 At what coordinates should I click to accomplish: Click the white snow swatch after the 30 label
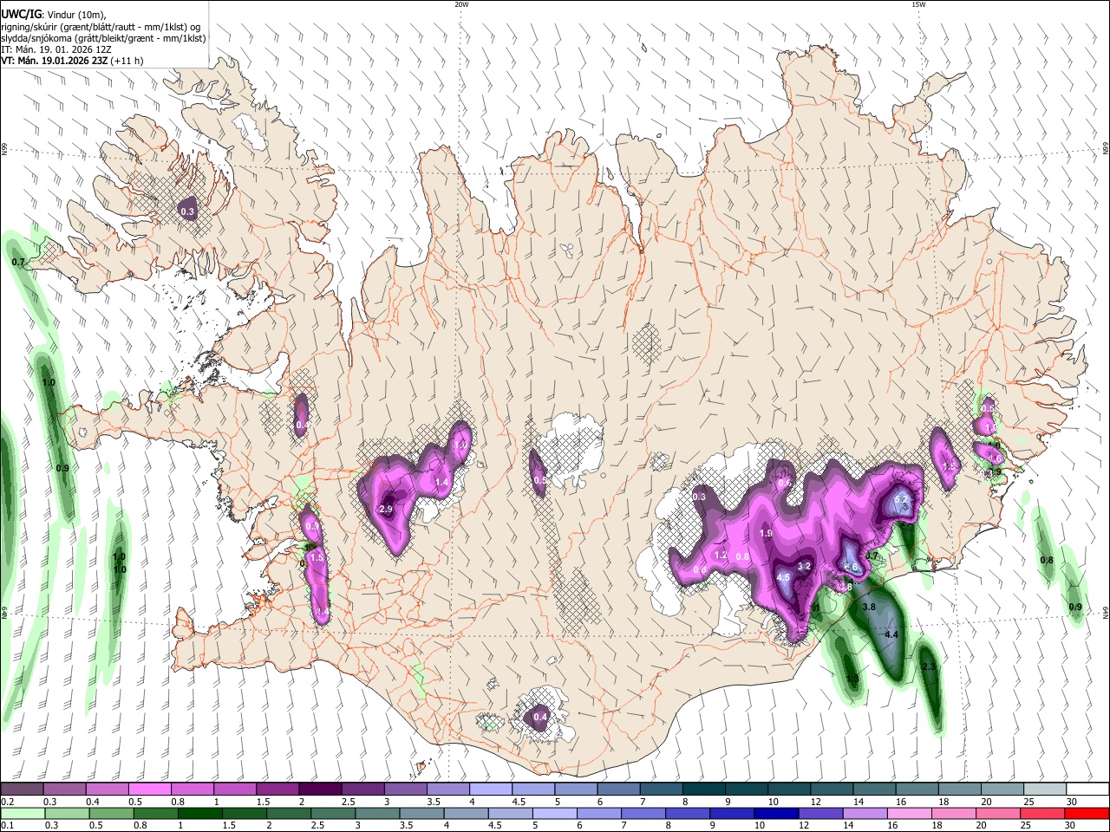pyautogui.click(x=1088, y=789)
